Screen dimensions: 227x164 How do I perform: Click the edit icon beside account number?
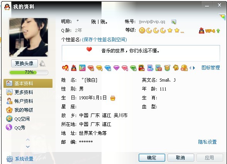coord(174,22)
